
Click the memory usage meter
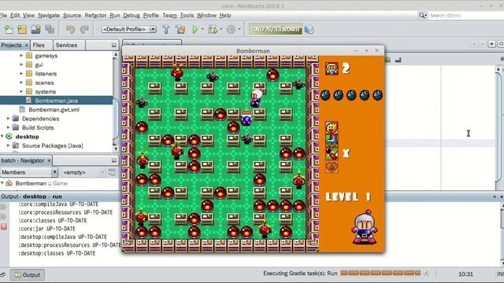tap(276, 29)
